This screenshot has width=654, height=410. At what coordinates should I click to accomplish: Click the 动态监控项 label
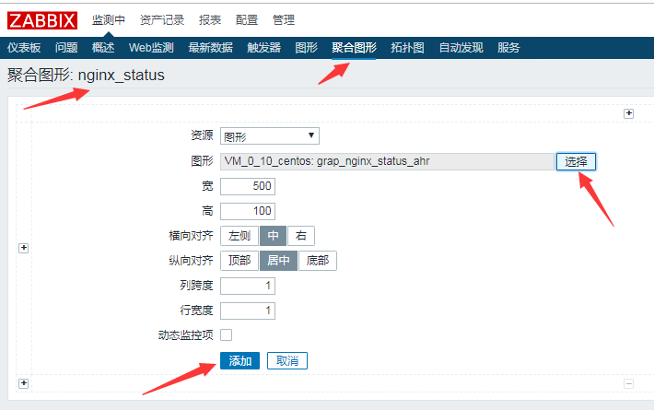[x=185, y=335]
